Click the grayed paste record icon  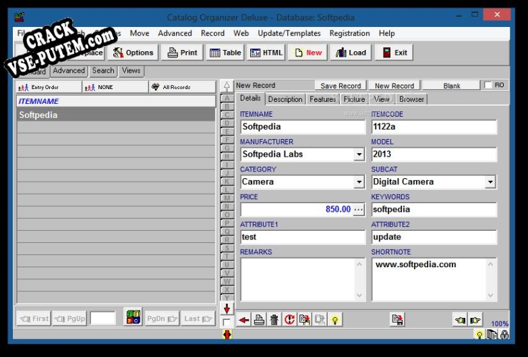[320, 320]
